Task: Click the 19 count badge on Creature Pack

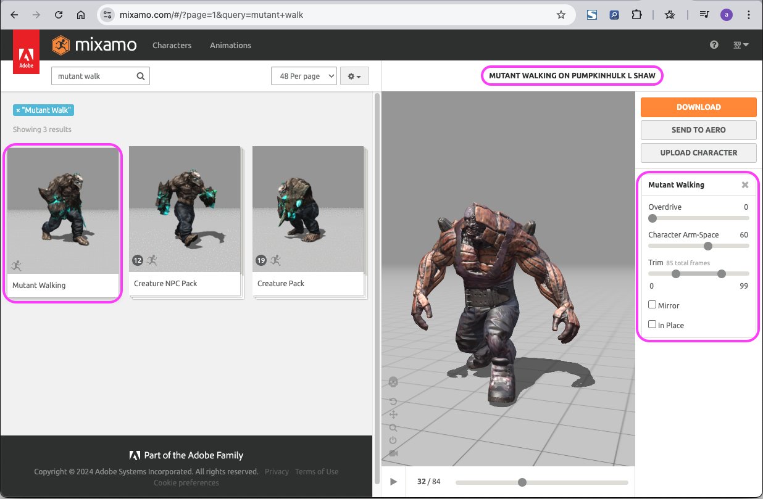Action: (261, 260)
